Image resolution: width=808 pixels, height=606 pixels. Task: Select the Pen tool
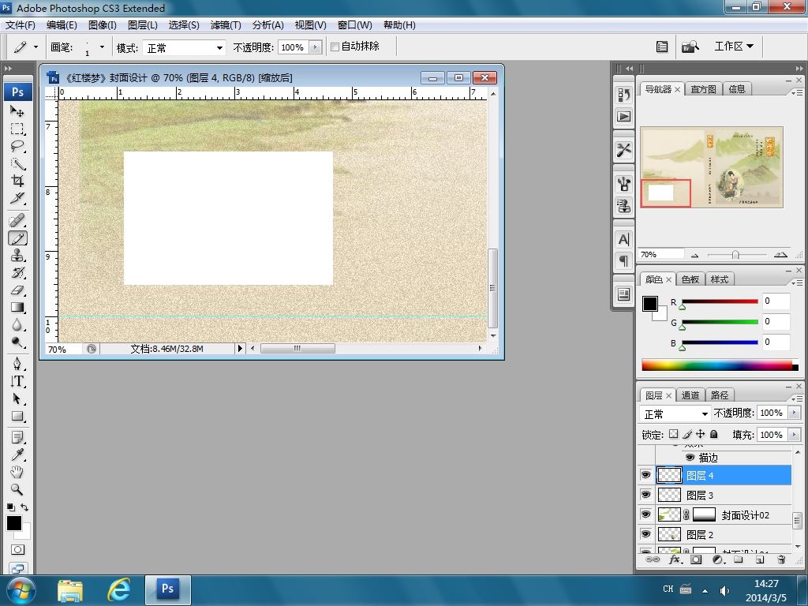tap(17, 365)
